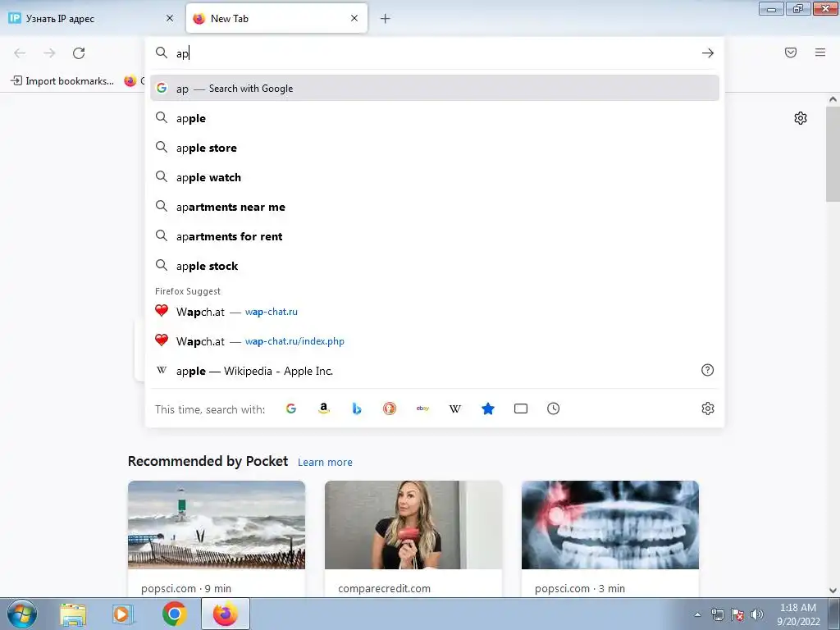Open Windows Media Player taskbar icon

click(x=123, y=614)
